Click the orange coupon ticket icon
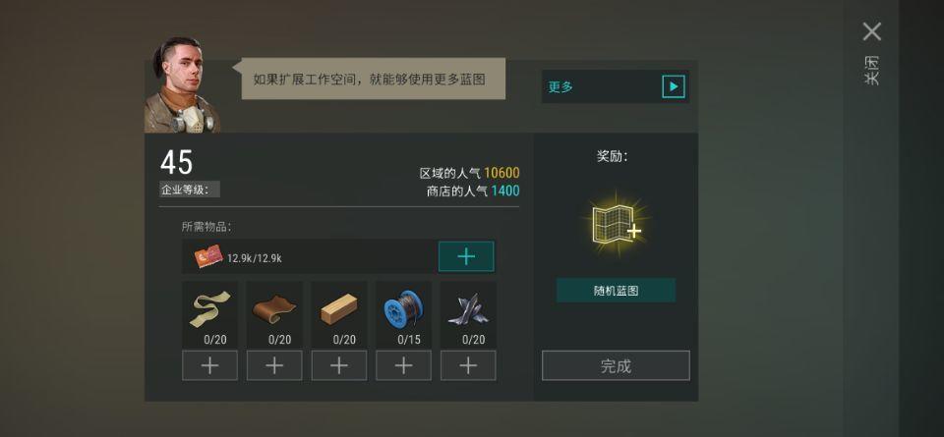The width and height of the screenshot is (944, 437). (x=208, y=257)
